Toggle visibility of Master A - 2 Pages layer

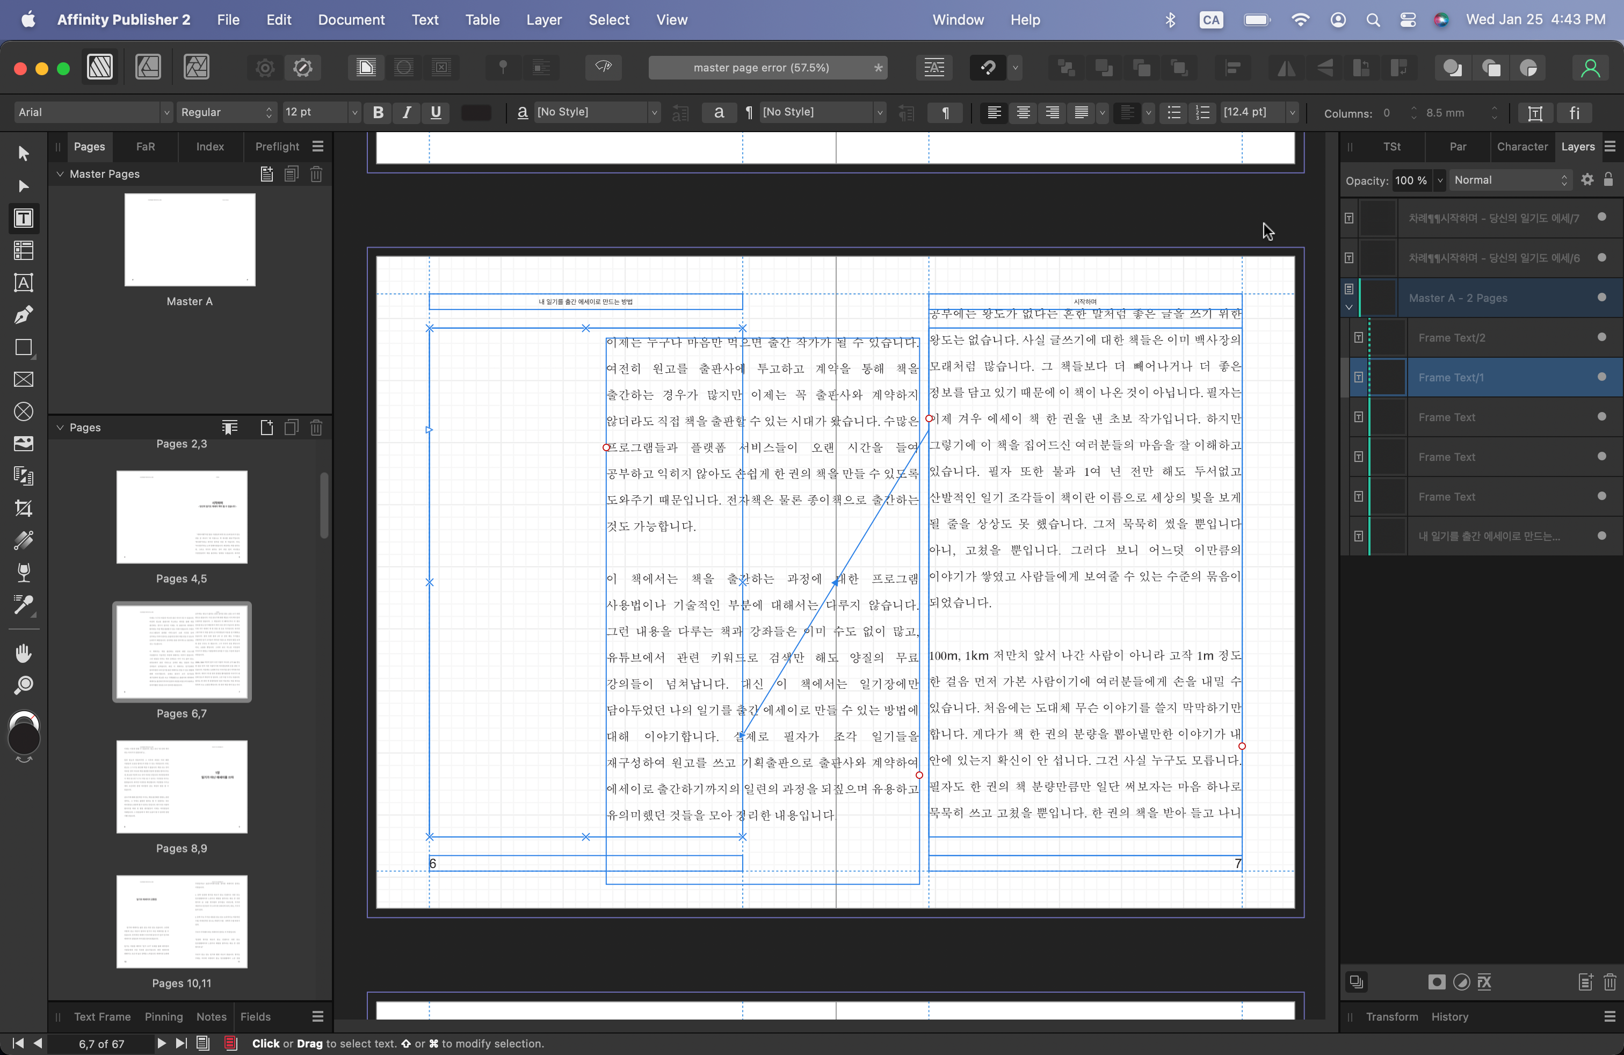point(1601,298)
